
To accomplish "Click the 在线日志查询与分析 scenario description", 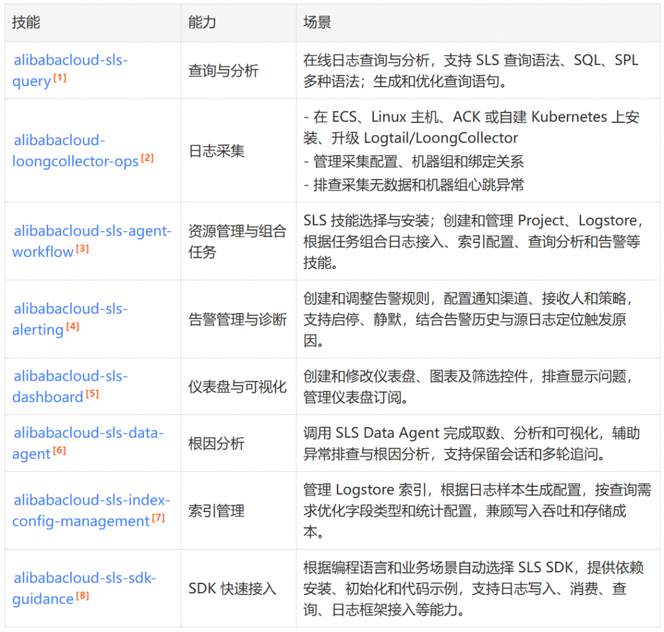I will point(471,70).
